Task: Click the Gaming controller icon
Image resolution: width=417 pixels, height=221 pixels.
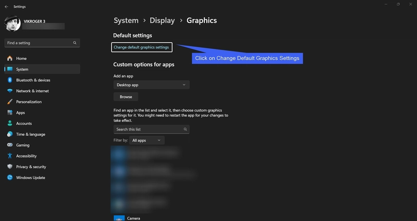Action: [10, 145]
